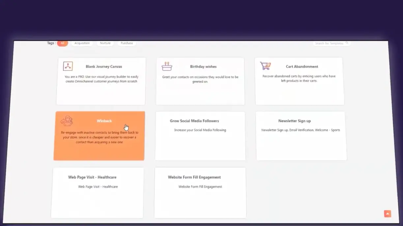Open the Birthday wishes template title
This screenshot has width=403, height=226.
point(203,66)
